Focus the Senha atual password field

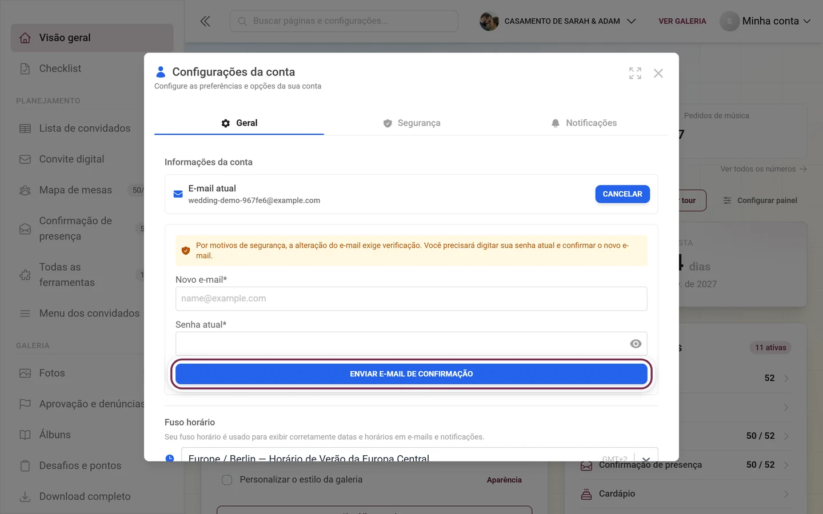(411, 344)
